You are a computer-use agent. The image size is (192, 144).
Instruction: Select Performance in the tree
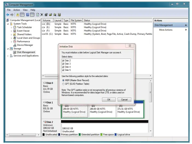point(24,41)
